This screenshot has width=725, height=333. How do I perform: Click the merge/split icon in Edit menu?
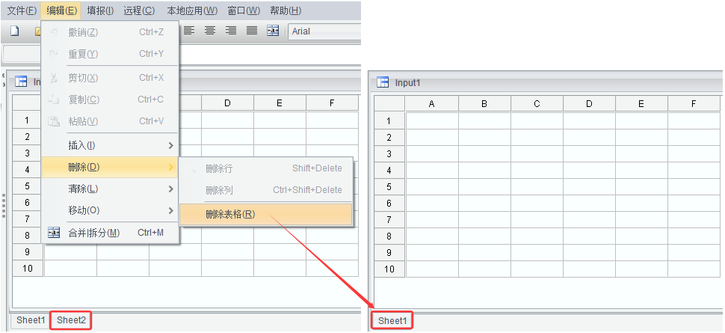pos(54,233)
